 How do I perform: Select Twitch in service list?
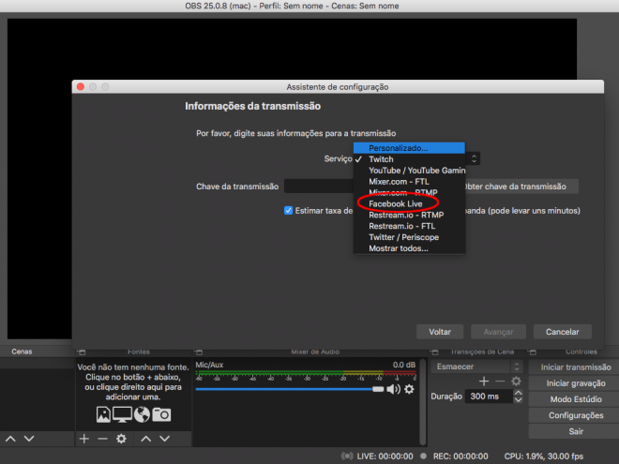click(x=409, y=159)
